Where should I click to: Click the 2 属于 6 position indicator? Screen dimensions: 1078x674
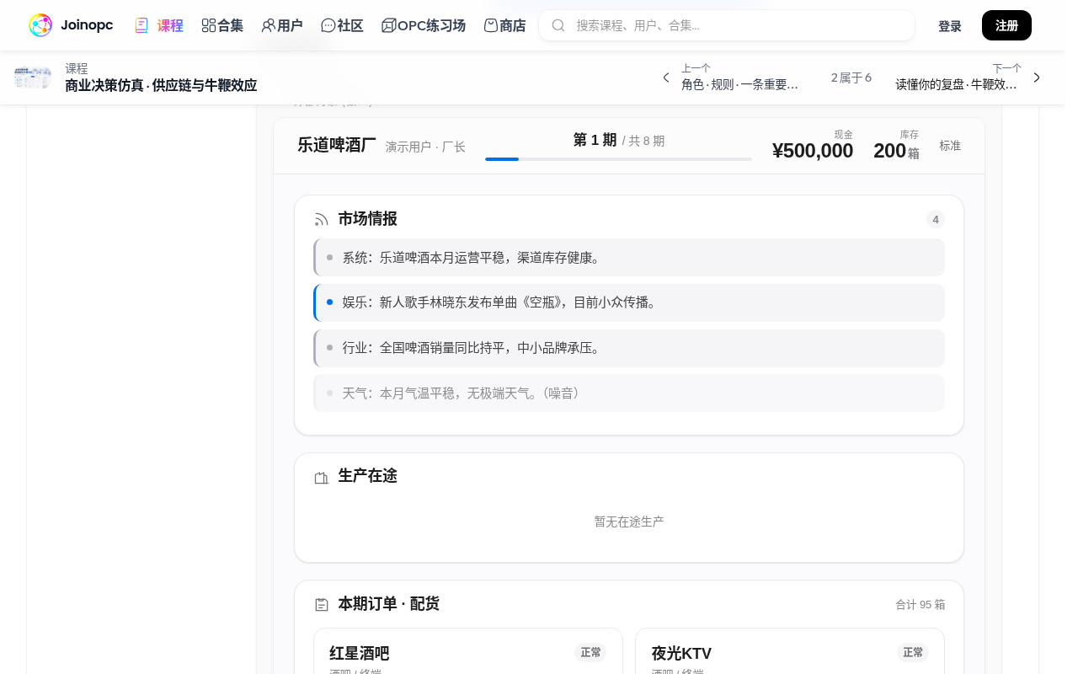pos(851,78)
